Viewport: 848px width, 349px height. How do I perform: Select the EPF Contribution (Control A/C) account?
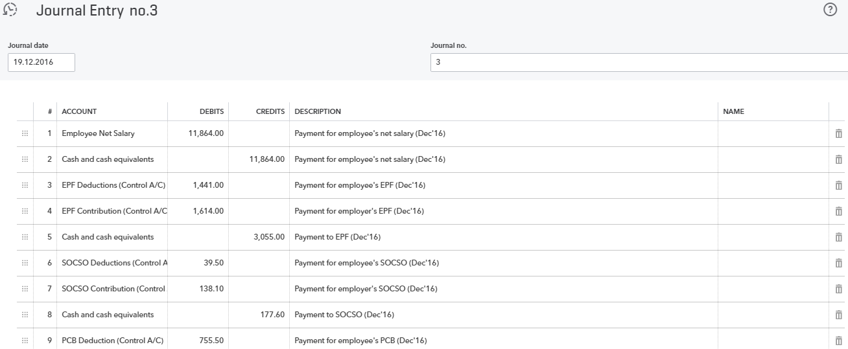point(112,211)
